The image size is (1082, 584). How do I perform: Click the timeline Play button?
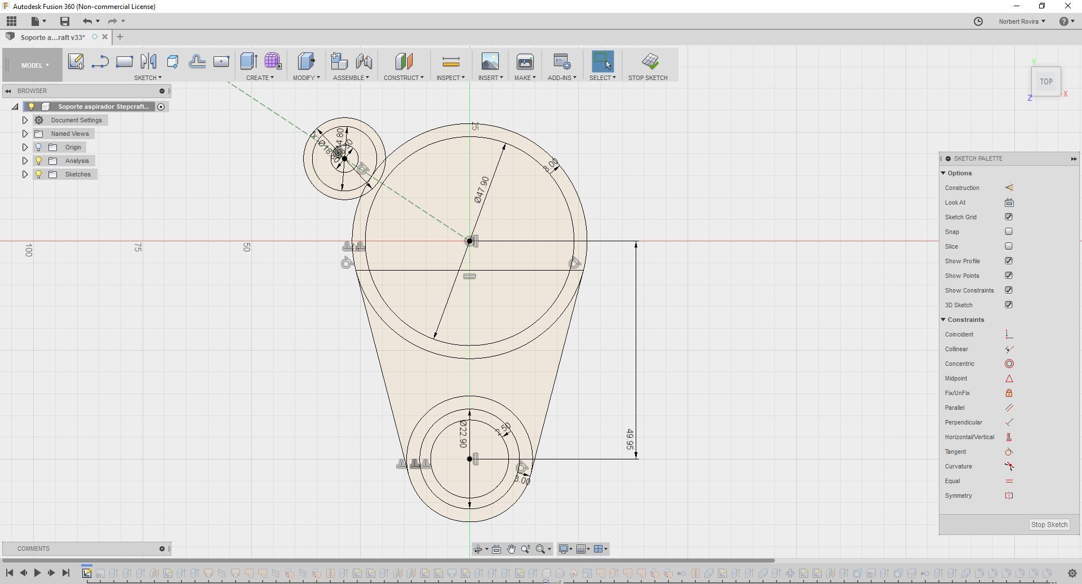pos(37,573)
